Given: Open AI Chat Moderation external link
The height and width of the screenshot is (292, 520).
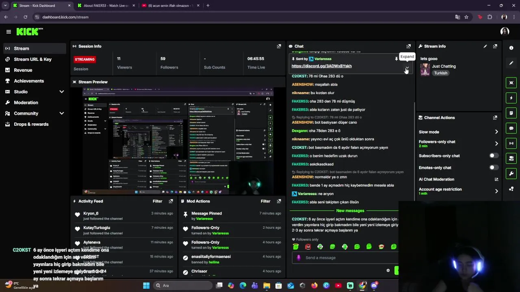Looking at the screenshot, I should click(496, 179).
